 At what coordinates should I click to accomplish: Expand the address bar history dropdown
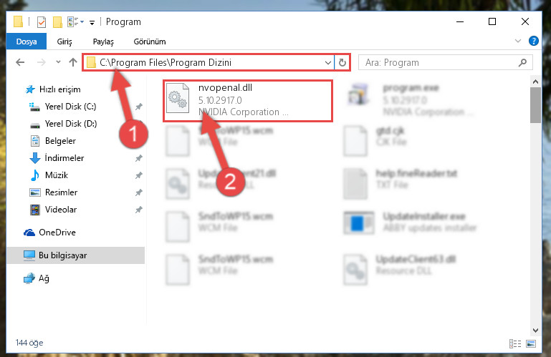[328, 63]
